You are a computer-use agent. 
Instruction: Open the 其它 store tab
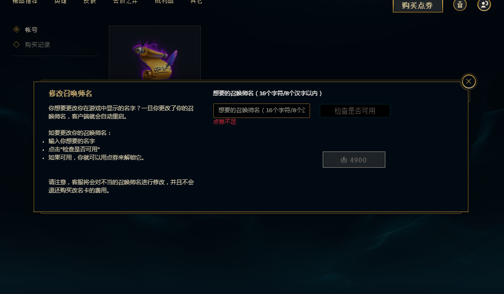(x=196, y=1)
